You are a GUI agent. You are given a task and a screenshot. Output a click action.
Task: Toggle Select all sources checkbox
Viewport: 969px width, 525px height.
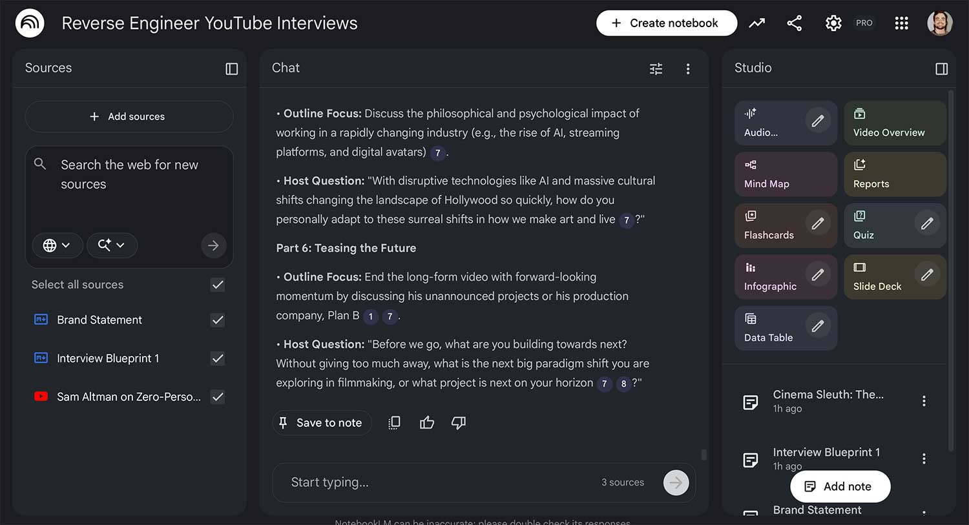(x=218, y=285)
